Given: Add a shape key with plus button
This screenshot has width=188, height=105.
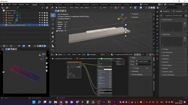Looking at the screenshot, I should [x=185, y=38].
